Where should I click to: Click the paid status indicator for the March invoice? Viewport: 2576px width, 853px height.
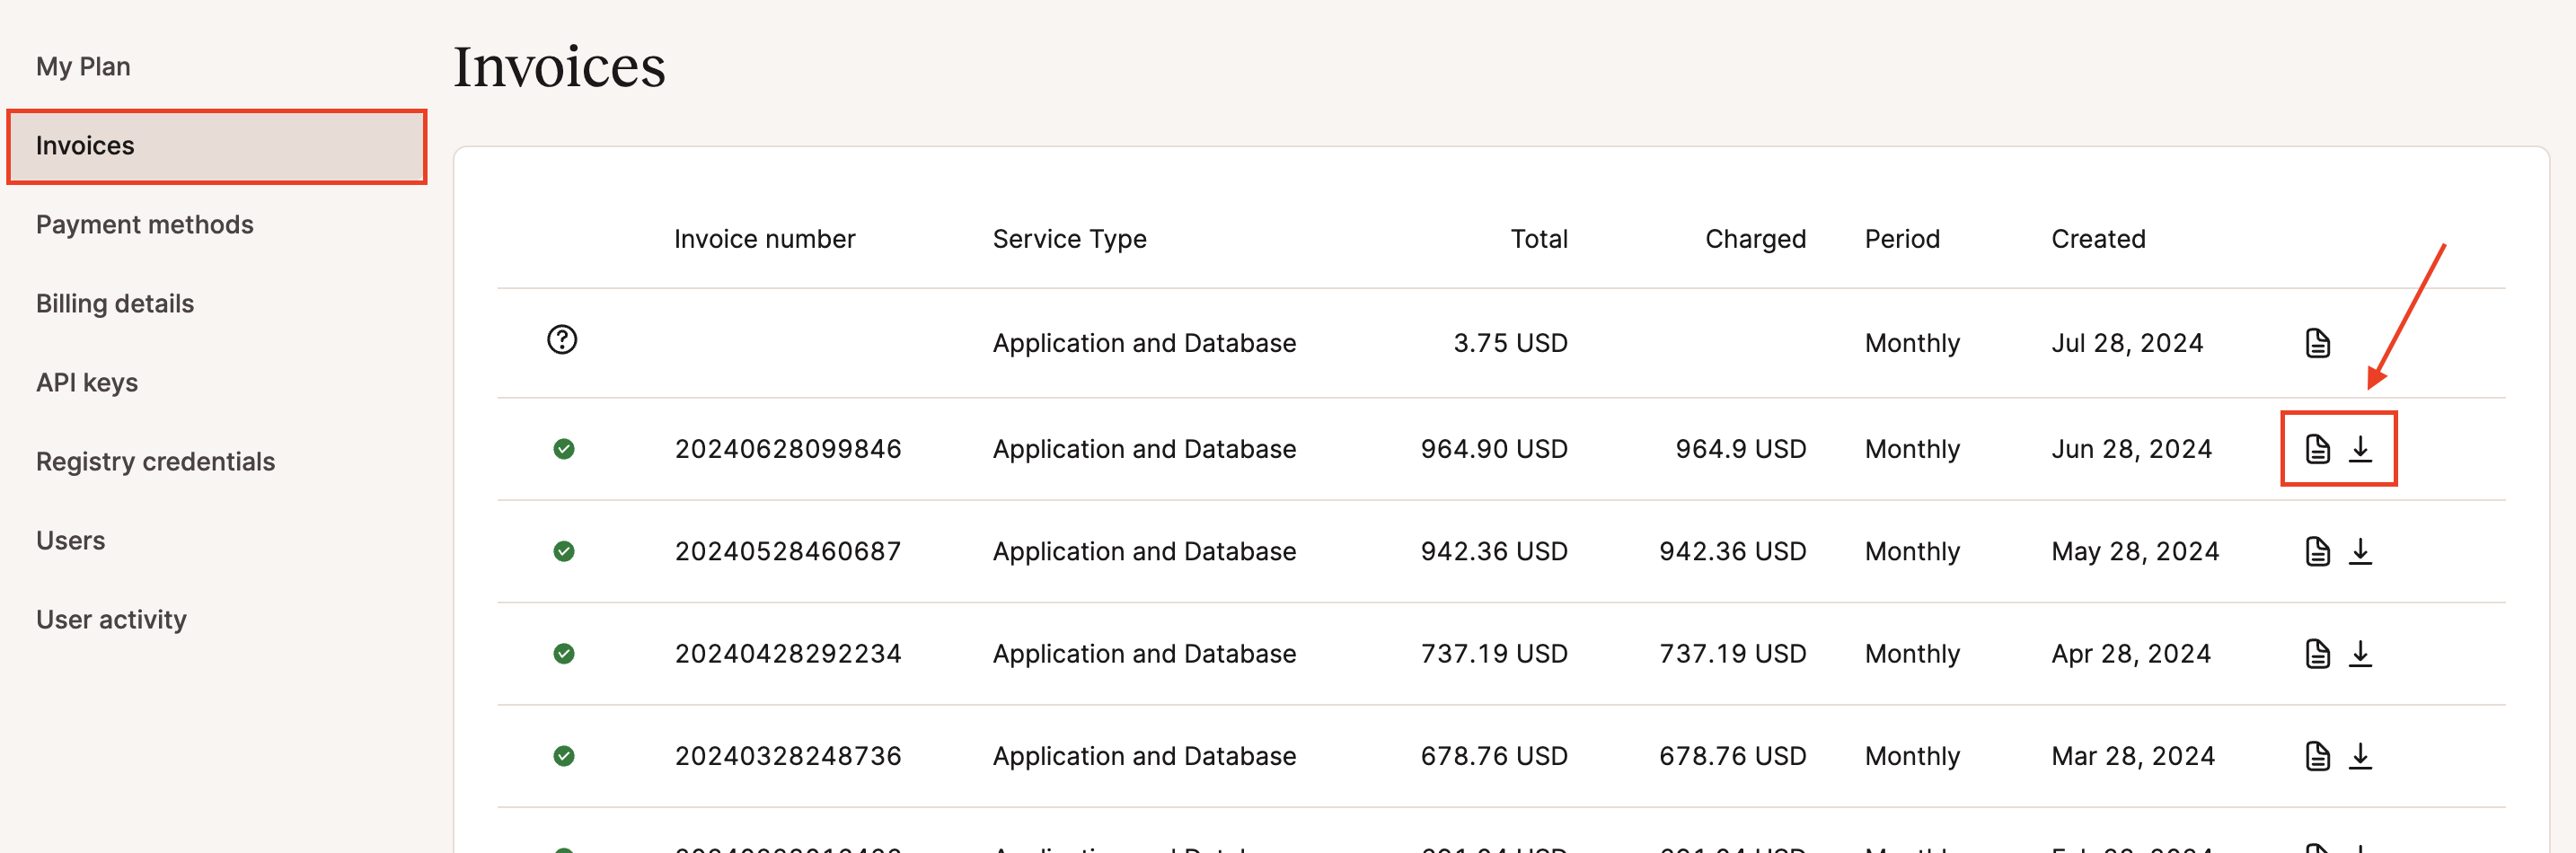[563, 756]
